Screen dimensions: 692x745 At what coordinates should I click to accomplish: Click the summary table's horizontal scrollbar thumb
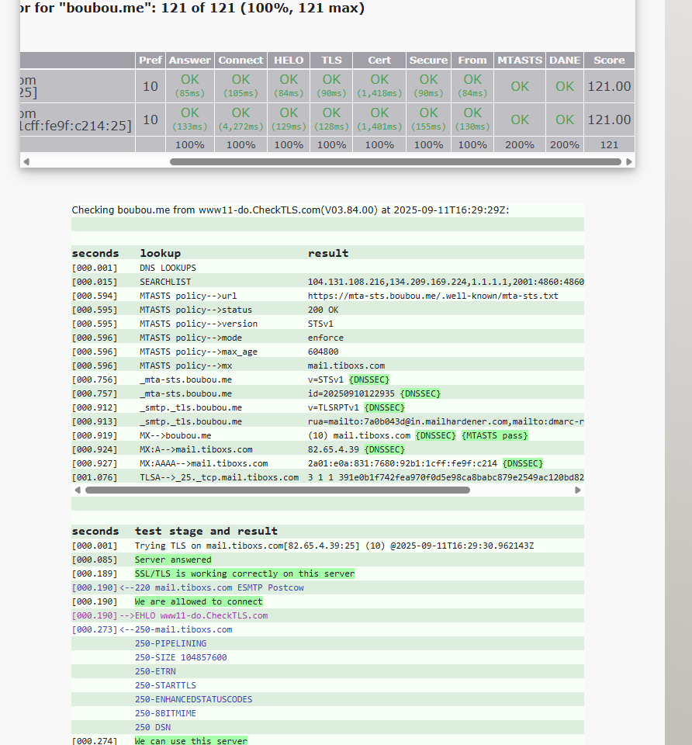[x=396, y=162]
